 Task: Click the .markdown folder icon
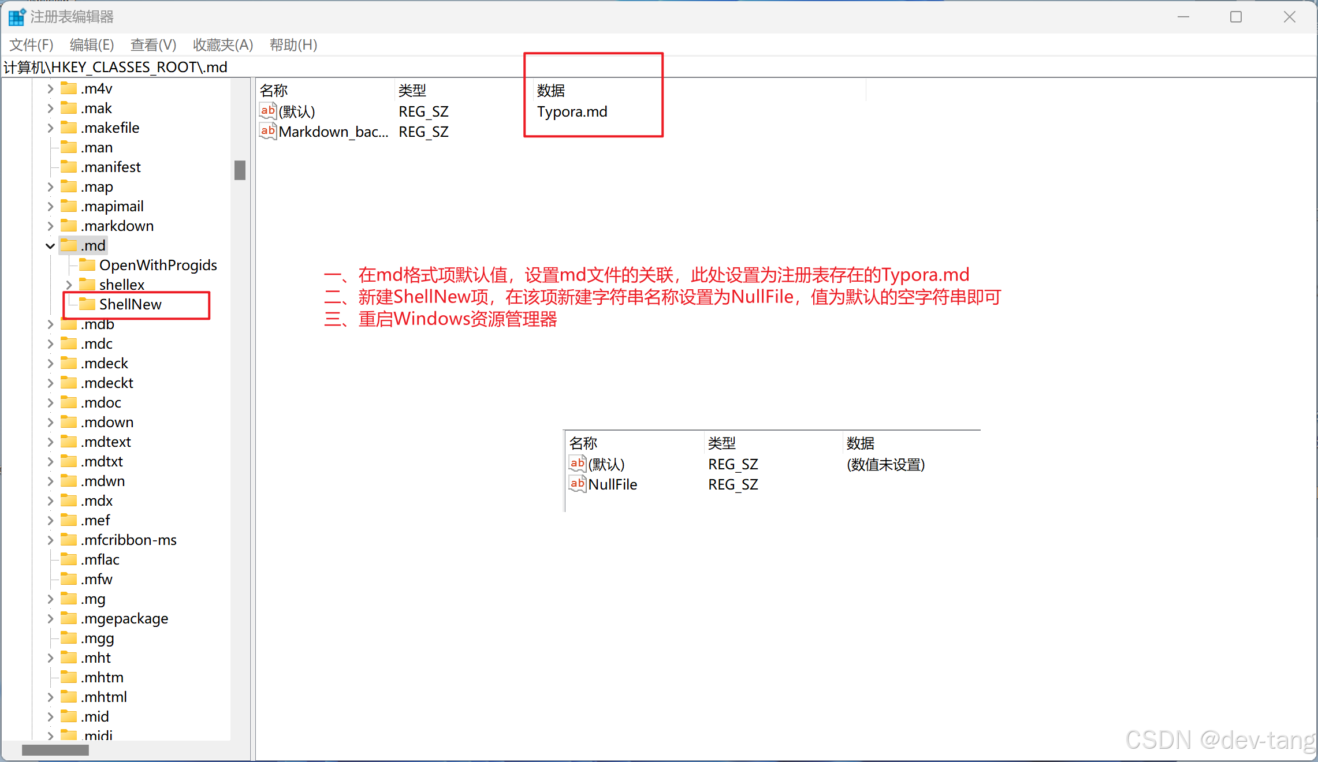(x=69, y=225)
